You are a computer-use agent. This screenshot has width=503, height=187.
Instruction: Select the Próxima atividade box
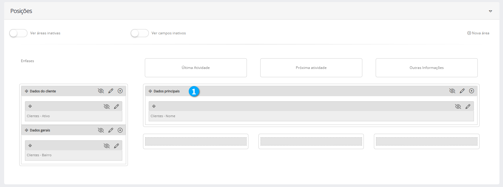tap(311, 68)
